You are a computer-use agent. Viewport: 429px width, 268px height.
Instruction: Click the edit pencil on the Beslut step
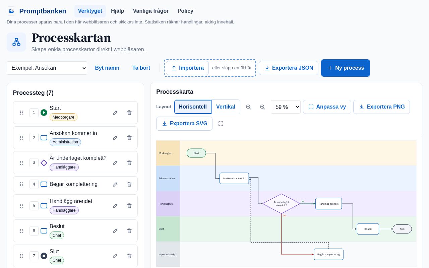click(x=115, y=231)
